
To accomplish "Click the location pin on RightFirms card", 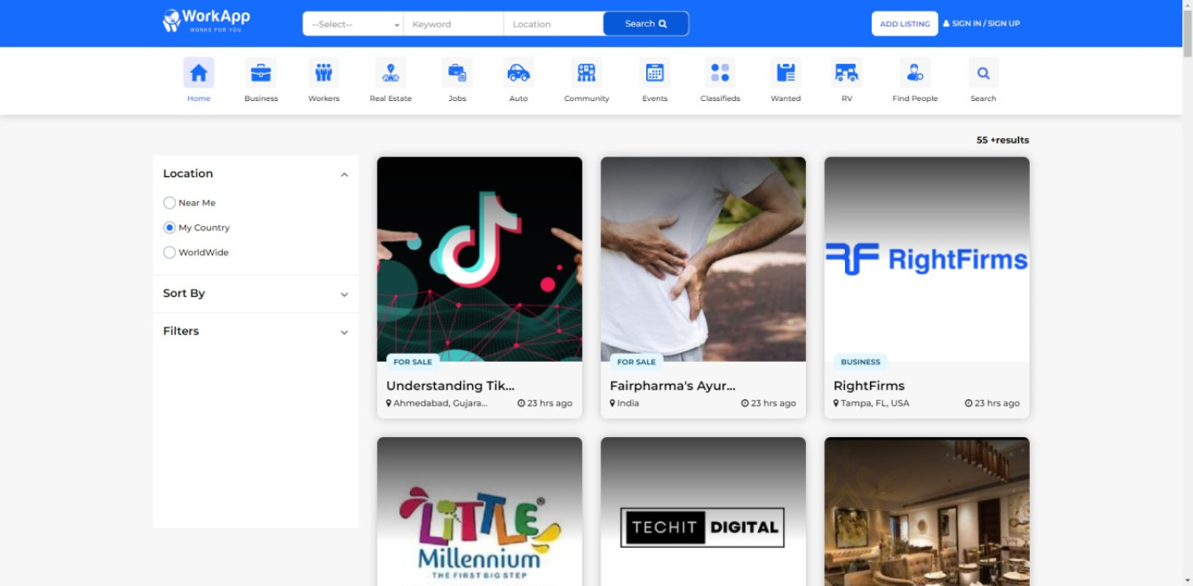I will click(x=837, y=403).
